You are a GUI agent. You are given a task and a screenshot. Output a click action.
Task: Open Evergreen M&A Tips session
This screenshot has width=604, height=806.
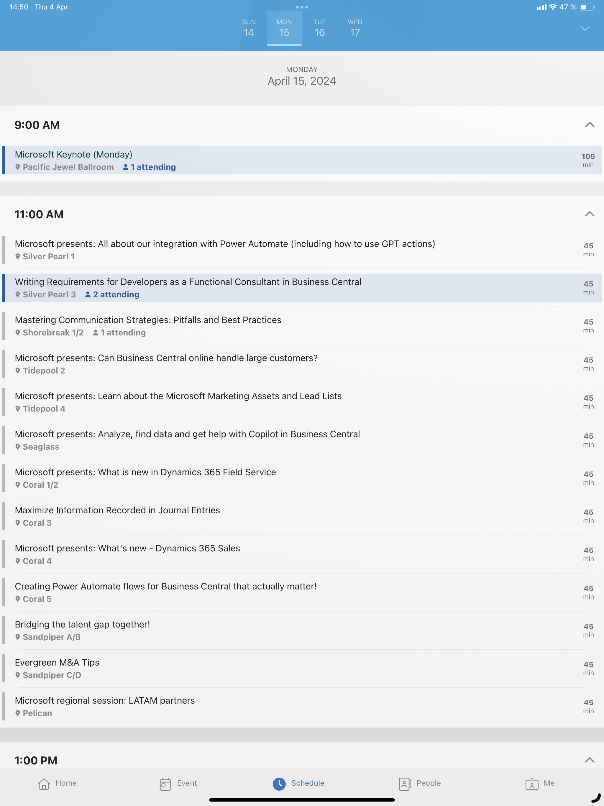[302, 669]
